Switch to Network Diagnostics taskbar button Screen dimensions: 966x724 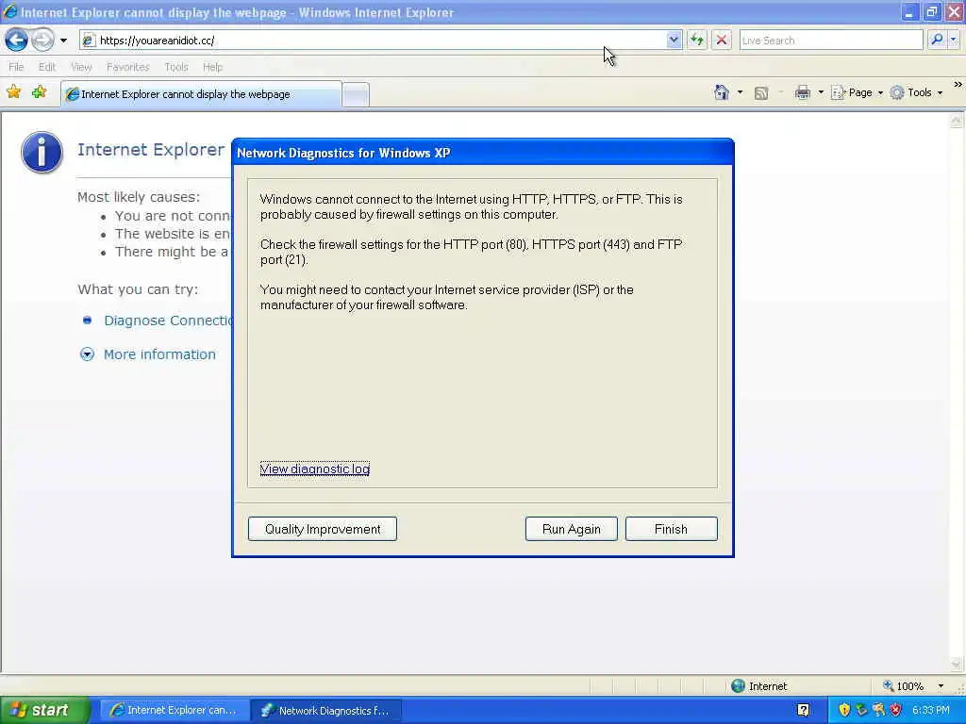click(326, 710)
